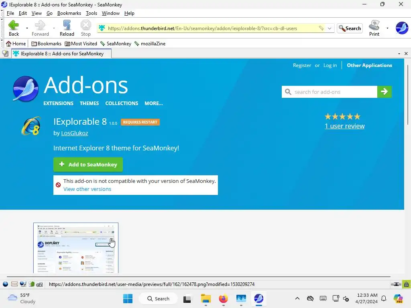Image resolution: width=411 pixels, height=308 pixels.
Task: Open the SeaMonkey bookmark on bookmarks toolbar
Action: [116, 43]
